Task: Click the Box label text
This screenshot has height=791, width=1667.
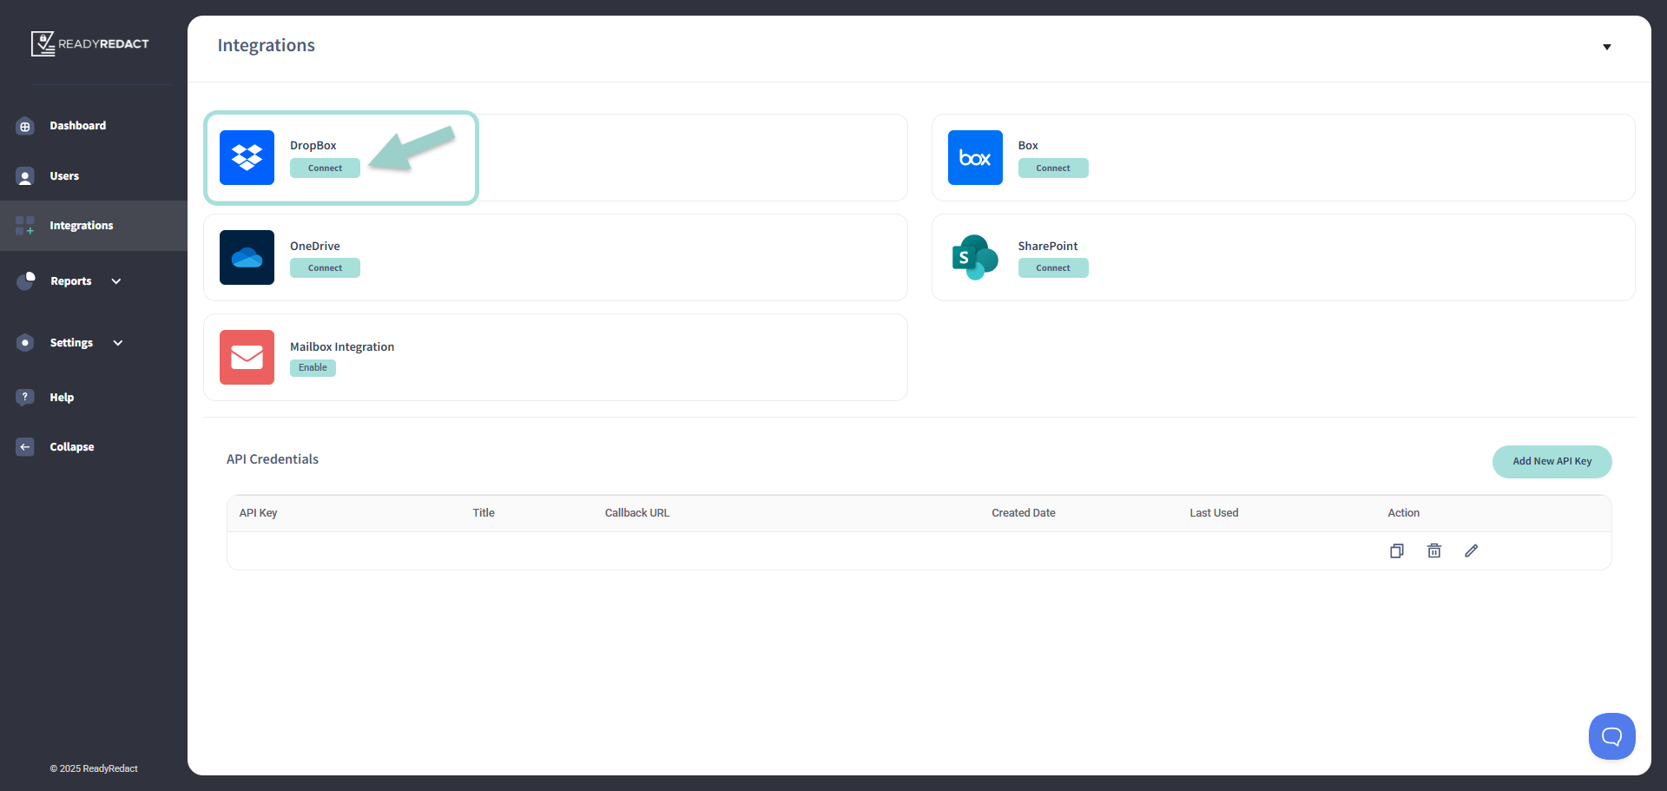Action: coord(1028,146)
